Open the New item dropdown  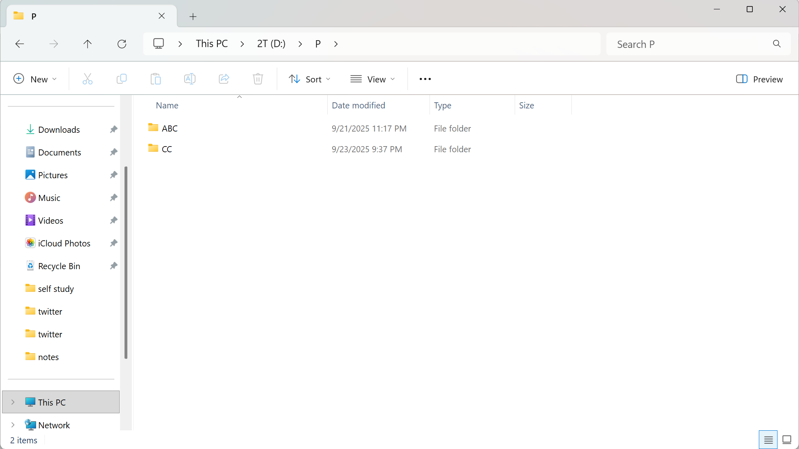pyautogui.click(x=35, y=79)
